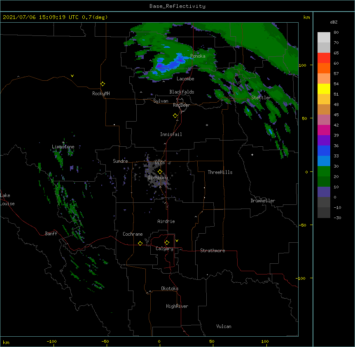This screenshot has height=347, width=355.
Task: Click the Blackfalds city label
Action: pyautogui.click(x=182, y=92)
